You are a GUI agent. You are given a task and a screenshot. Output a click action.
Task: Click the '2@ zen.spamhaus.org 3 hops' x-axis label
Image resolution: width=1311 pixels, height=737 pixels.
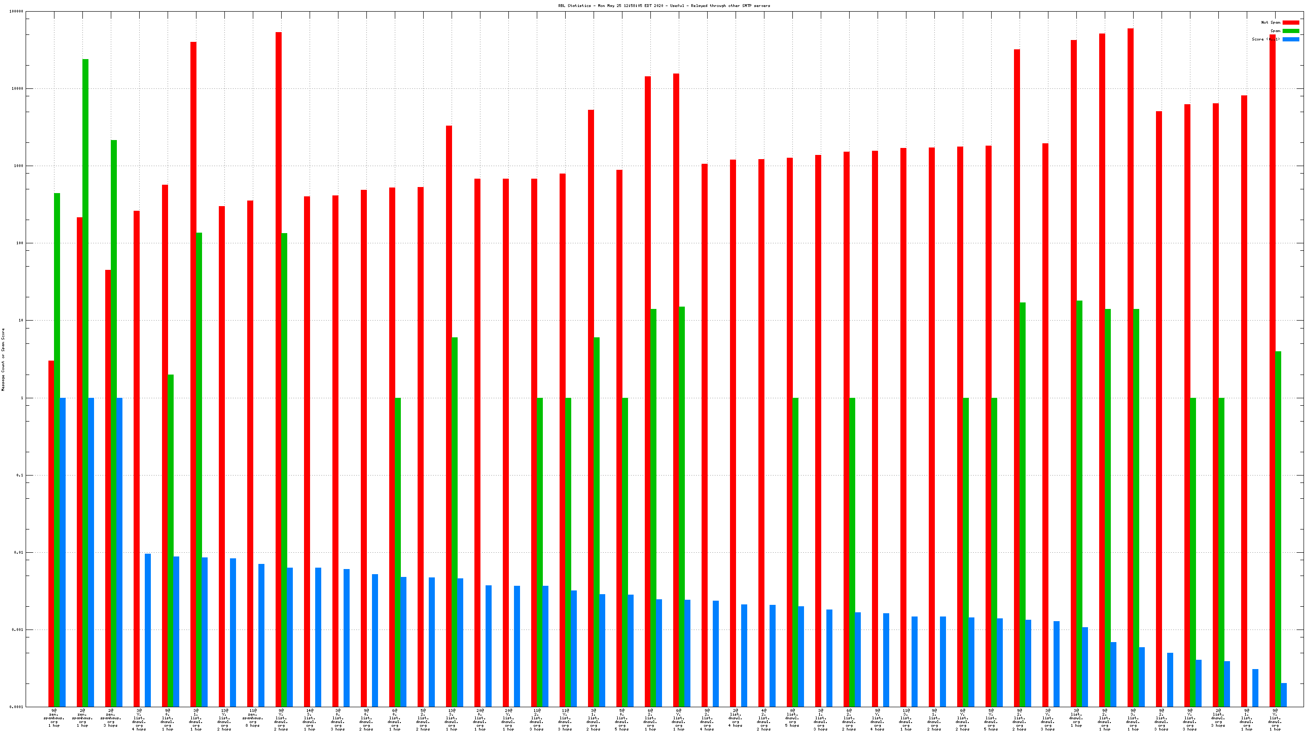110,717
